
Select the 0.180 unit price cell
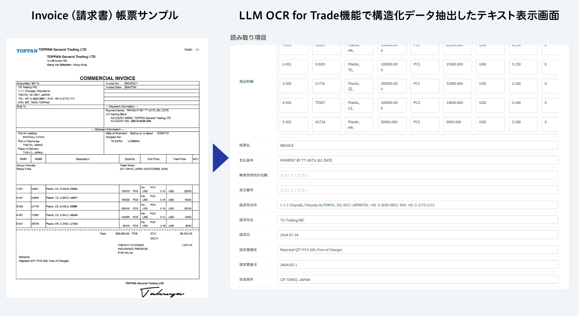click(x=523, y=124)
